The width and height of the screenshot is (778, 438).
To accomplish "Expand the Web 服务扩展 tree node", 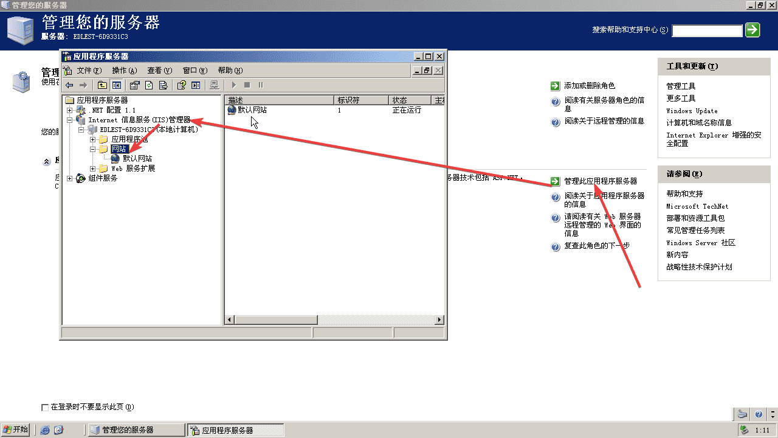I will (x=93, y=169).
